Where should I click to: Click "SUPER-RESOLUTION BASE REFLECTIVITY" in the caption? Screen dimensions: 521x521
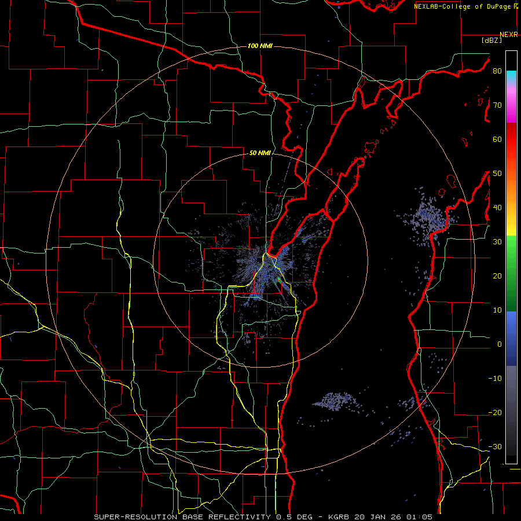click(x=182, y=517)
